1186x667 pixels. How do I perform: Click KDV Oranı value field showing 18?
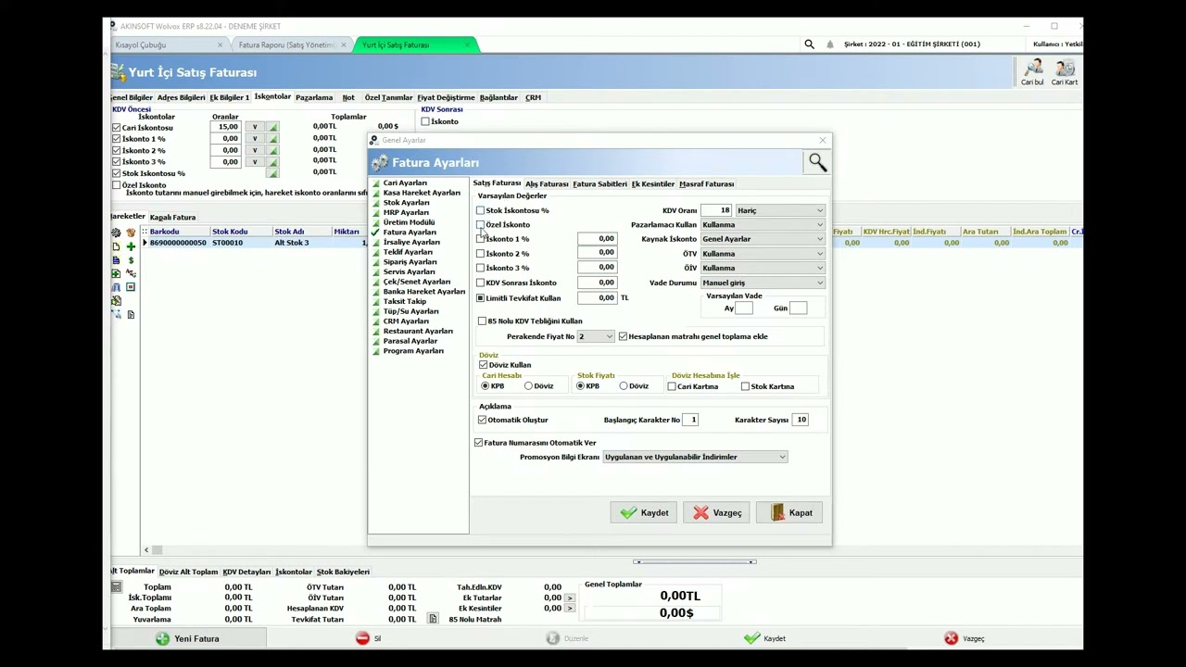(716, 210)
